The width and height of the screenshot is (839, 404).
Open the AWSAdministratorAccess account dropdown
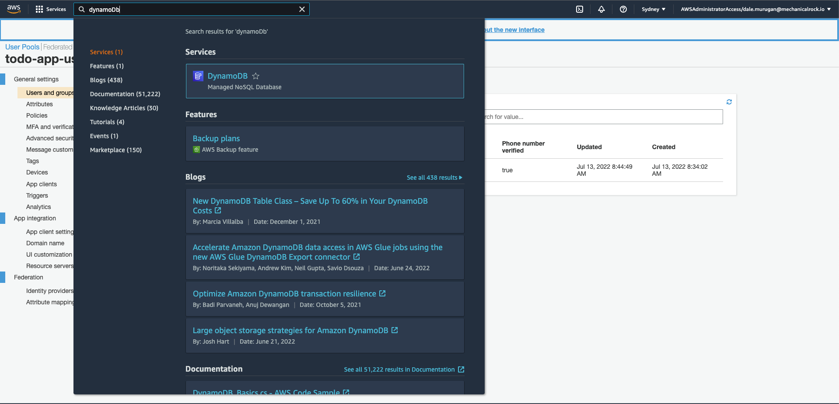pyautogui.click(x=755, y=9)
